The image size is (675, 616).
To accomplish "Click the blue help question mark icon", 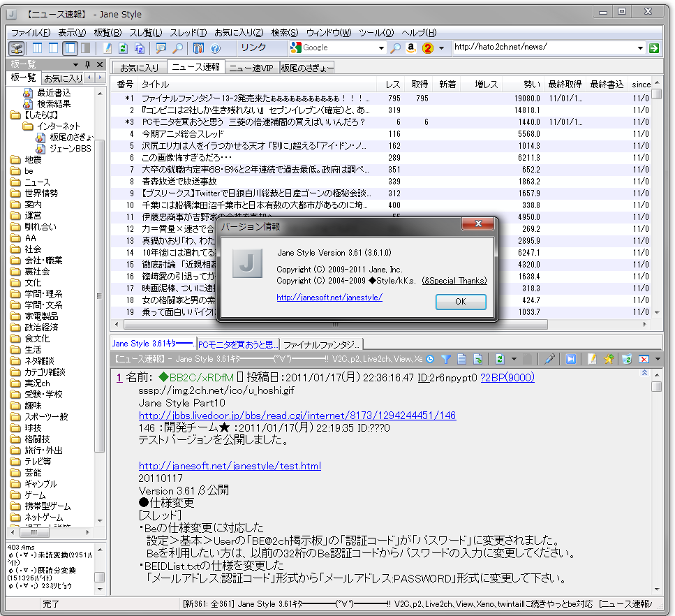I will (215, 48).
